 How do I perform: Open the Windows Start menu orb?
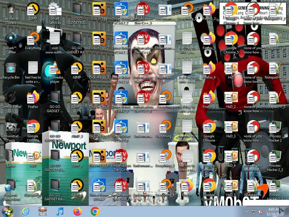[7, 212]
